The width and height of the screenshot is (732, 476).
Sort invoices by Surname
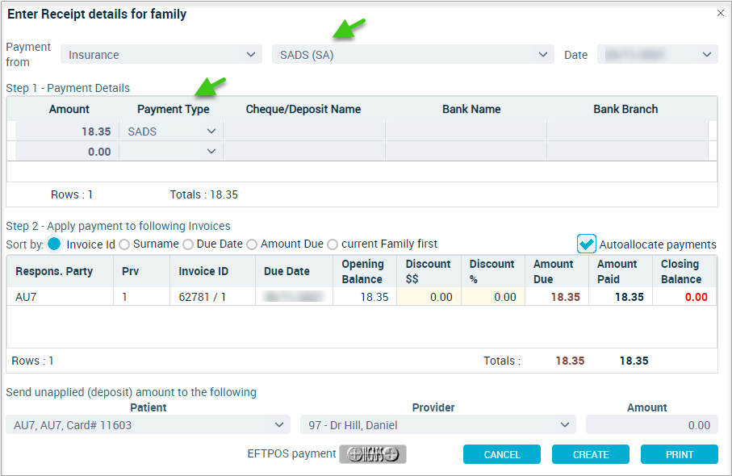tap(124, 244)
